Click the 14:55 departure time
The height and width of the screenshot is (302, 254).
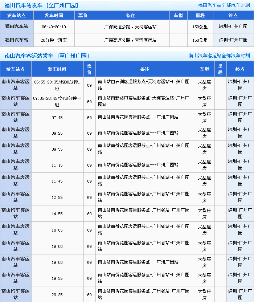[x=57, y=214]
